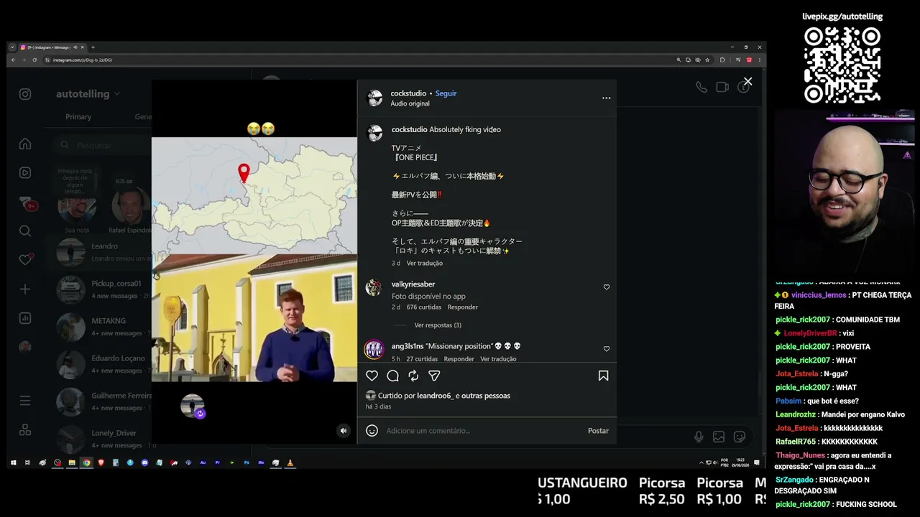Like the cockstudio post with heart icon
The width and height of the screenshot is (920, 517).
372,376
